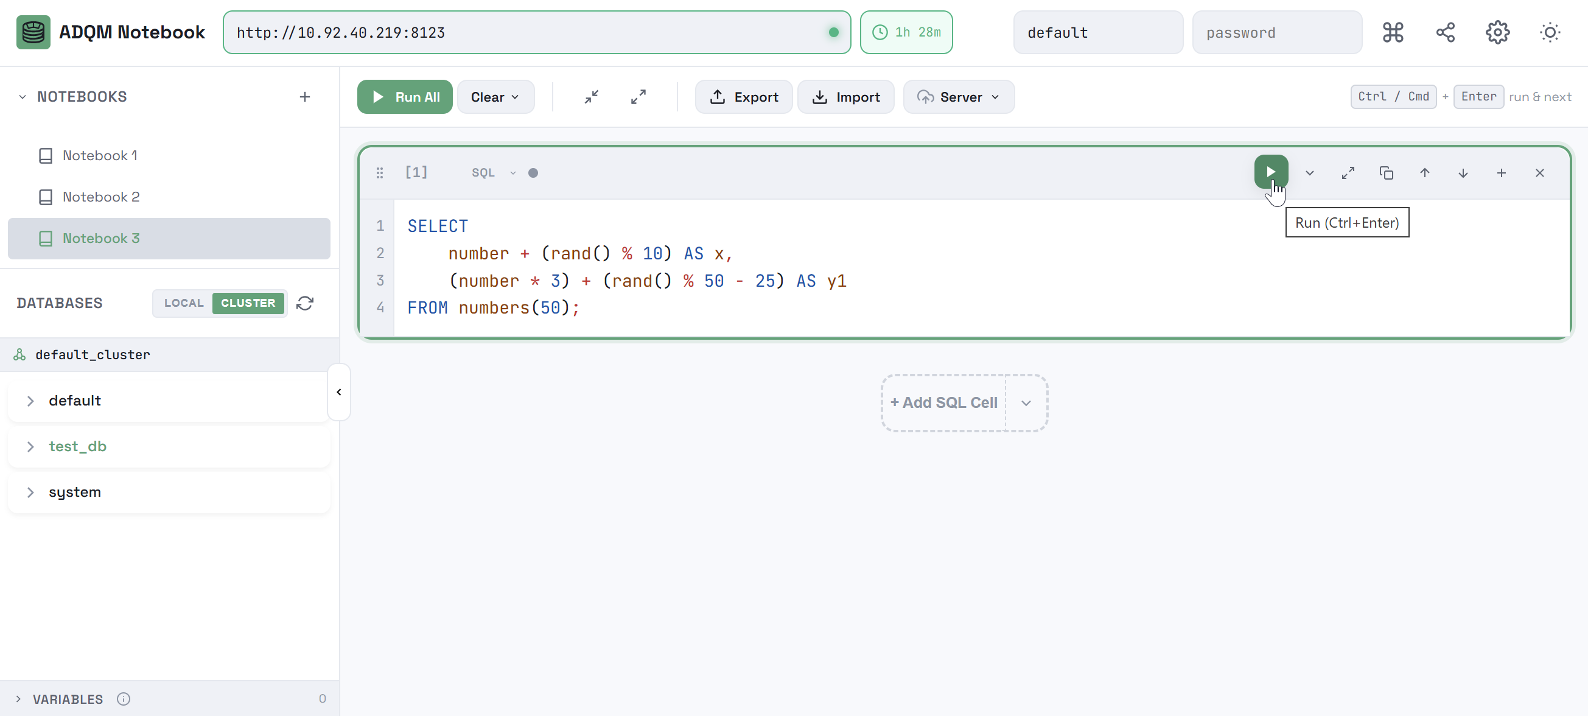Image resolution: width=1588 pixels, height=716 pixels.
Task: Share the notebook via the share icon
Action: click(1444, 32)
